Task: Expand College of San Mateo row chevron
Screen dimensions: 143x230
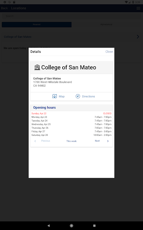Action: point(138,37)
